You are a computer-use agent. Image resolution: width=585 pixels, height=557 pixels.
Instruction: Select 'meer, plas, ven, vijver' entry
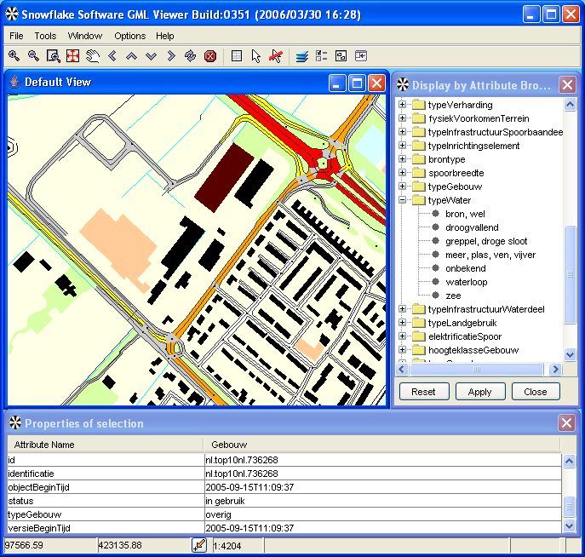(x=490, y=255)
